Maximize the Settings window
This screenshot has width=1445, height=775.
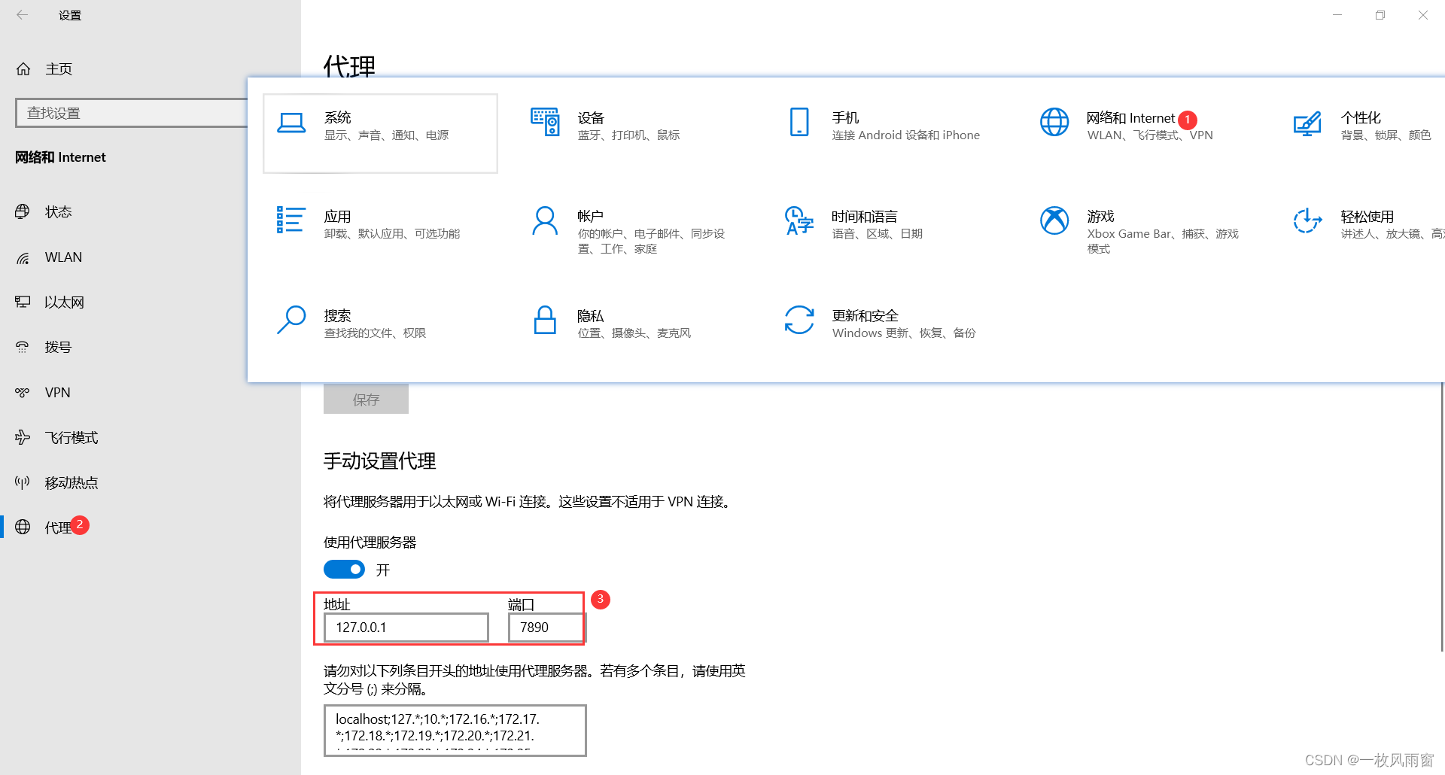(1380, 15)
